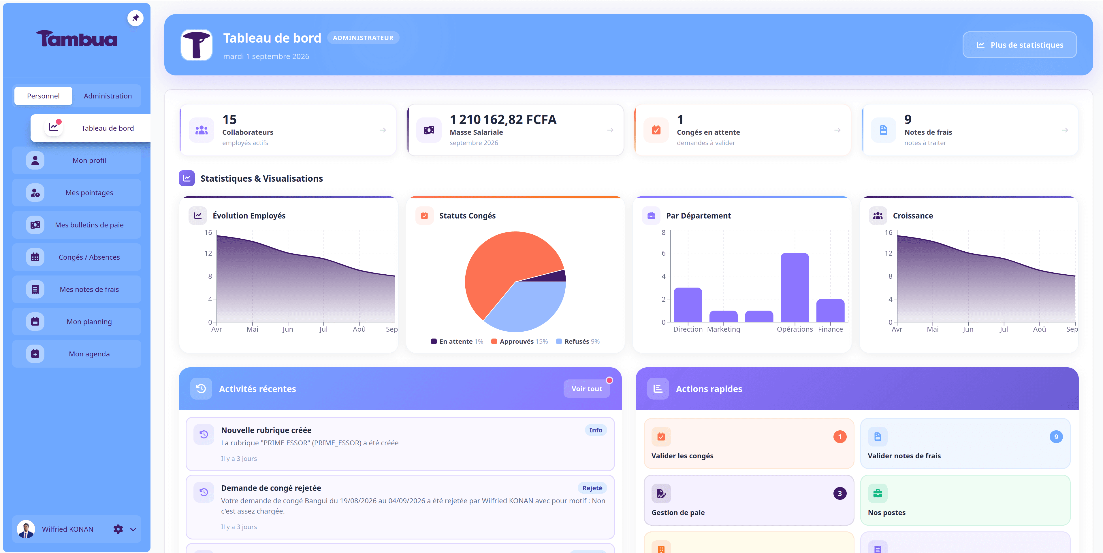Click the Tambua logo in sidebar
The height and width of the screenshot is (553, 1103).
(x=77, y=39)
